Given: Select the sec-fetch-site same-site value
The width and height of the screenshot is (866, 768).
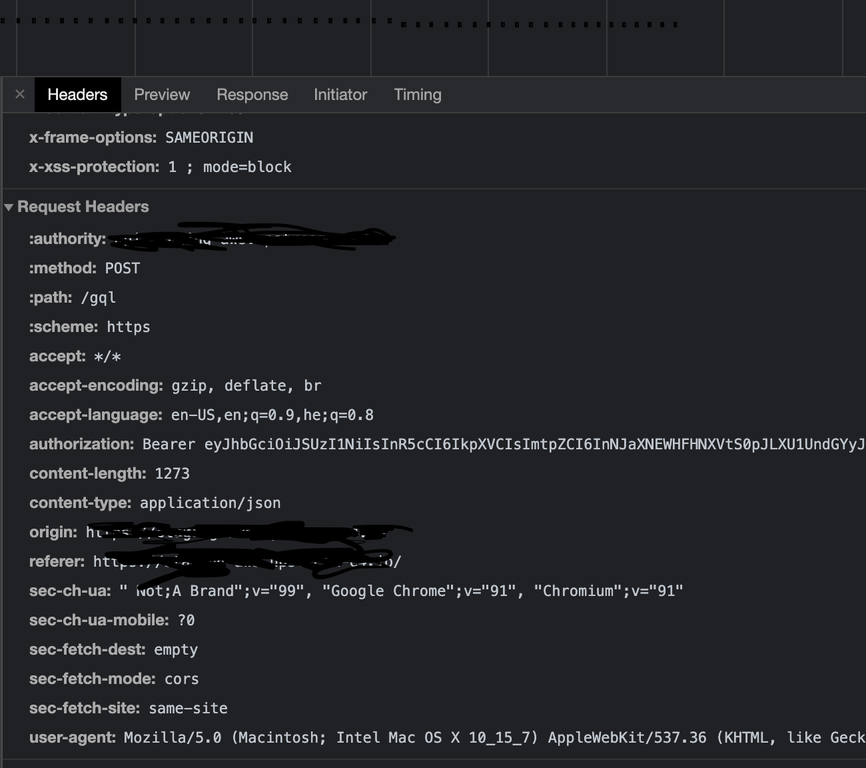Looking at the screenshot, I should (x=189, y=709).
